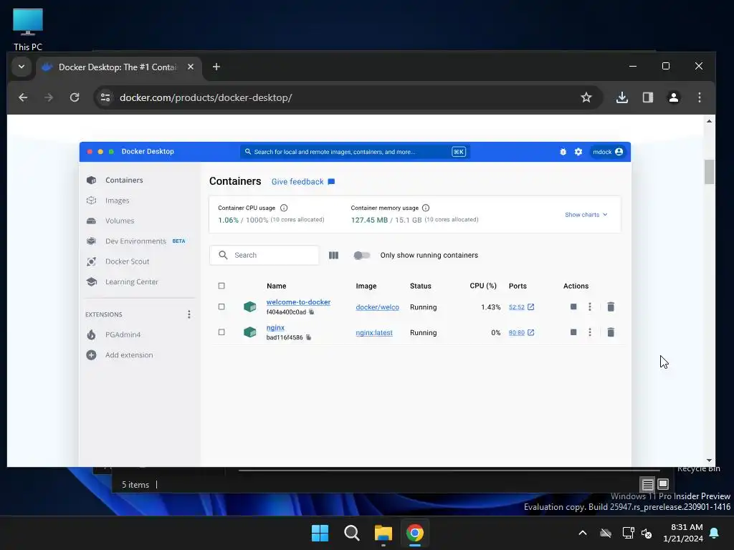Click the site information icon in address bar
This screenshot has height=550, width=734.
(x=105, y=97)
